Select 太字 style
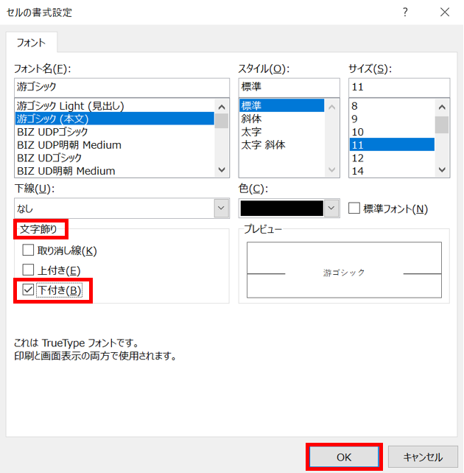Screen dimensions: 464x473 tap(282, 132)
